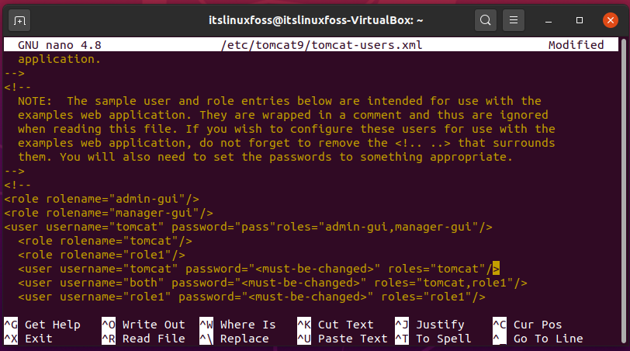The width and height of the screenshot is (630, 351).
Task: Maximize the terminal window
Action: (580, 20)
